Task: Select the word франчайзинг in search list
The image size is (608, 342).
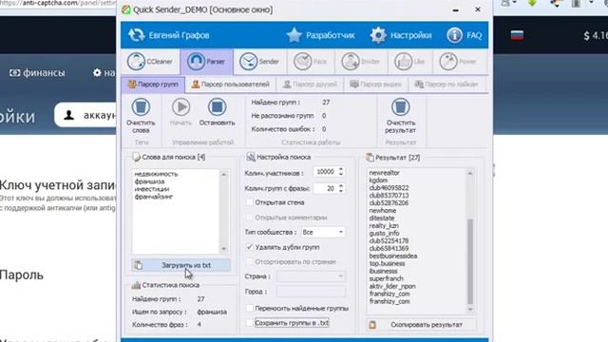Action: point(154,197)
